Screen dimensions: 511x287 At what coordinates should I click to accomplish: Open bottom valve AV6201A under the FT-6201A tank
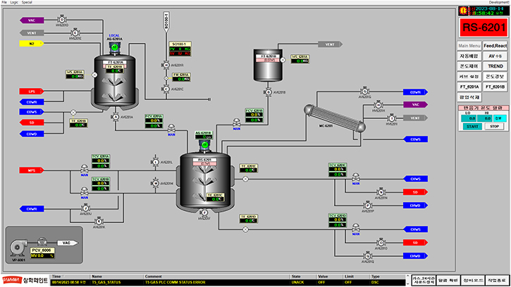(x=115, y=117)
